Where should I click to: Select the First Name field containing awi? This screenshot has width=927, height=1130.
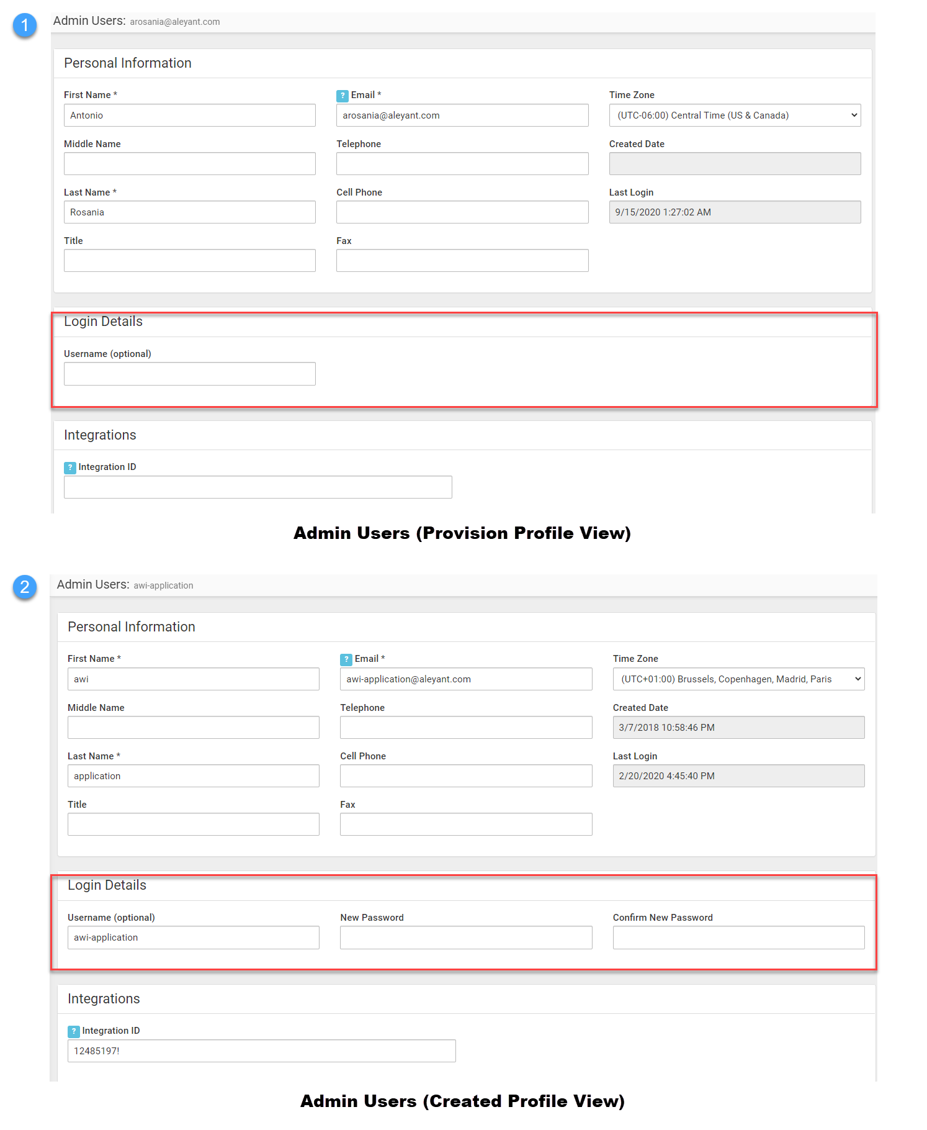tap(193, 679)
